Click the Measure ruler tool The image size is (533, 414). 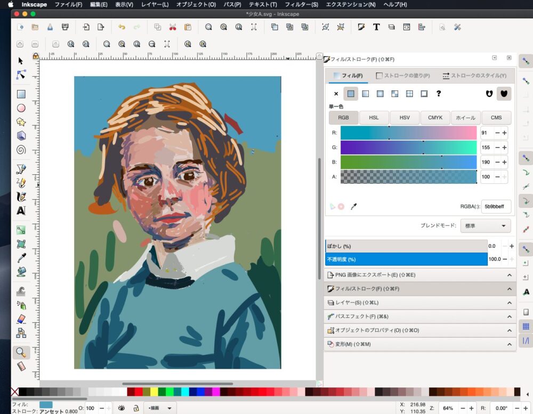tap(21, 367)
